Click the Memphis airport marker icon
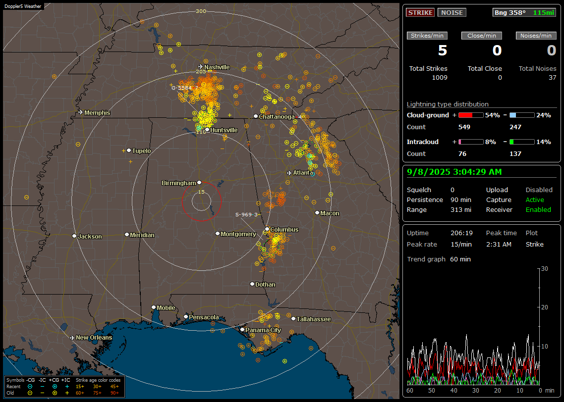564x402 pixels. click(81, 112)
